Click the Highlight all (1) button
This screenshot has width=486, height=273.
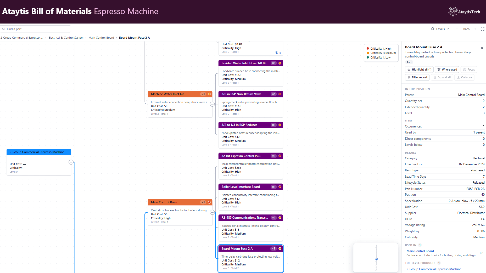[419, 69]
